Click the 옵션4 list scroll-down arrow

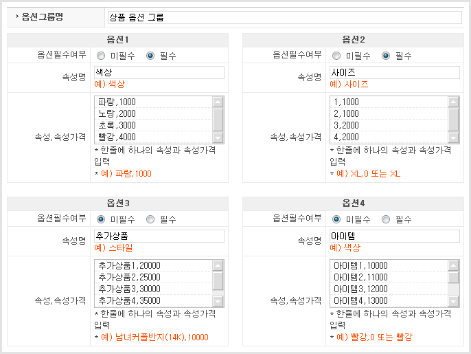coord(453,301)
